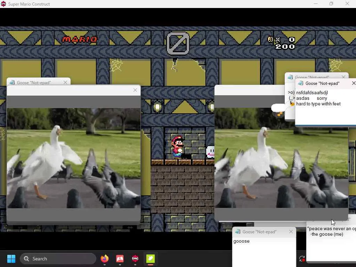Close Goose Not-epad window behind left image
Screen dimensions: 356x267
[65, 82]
